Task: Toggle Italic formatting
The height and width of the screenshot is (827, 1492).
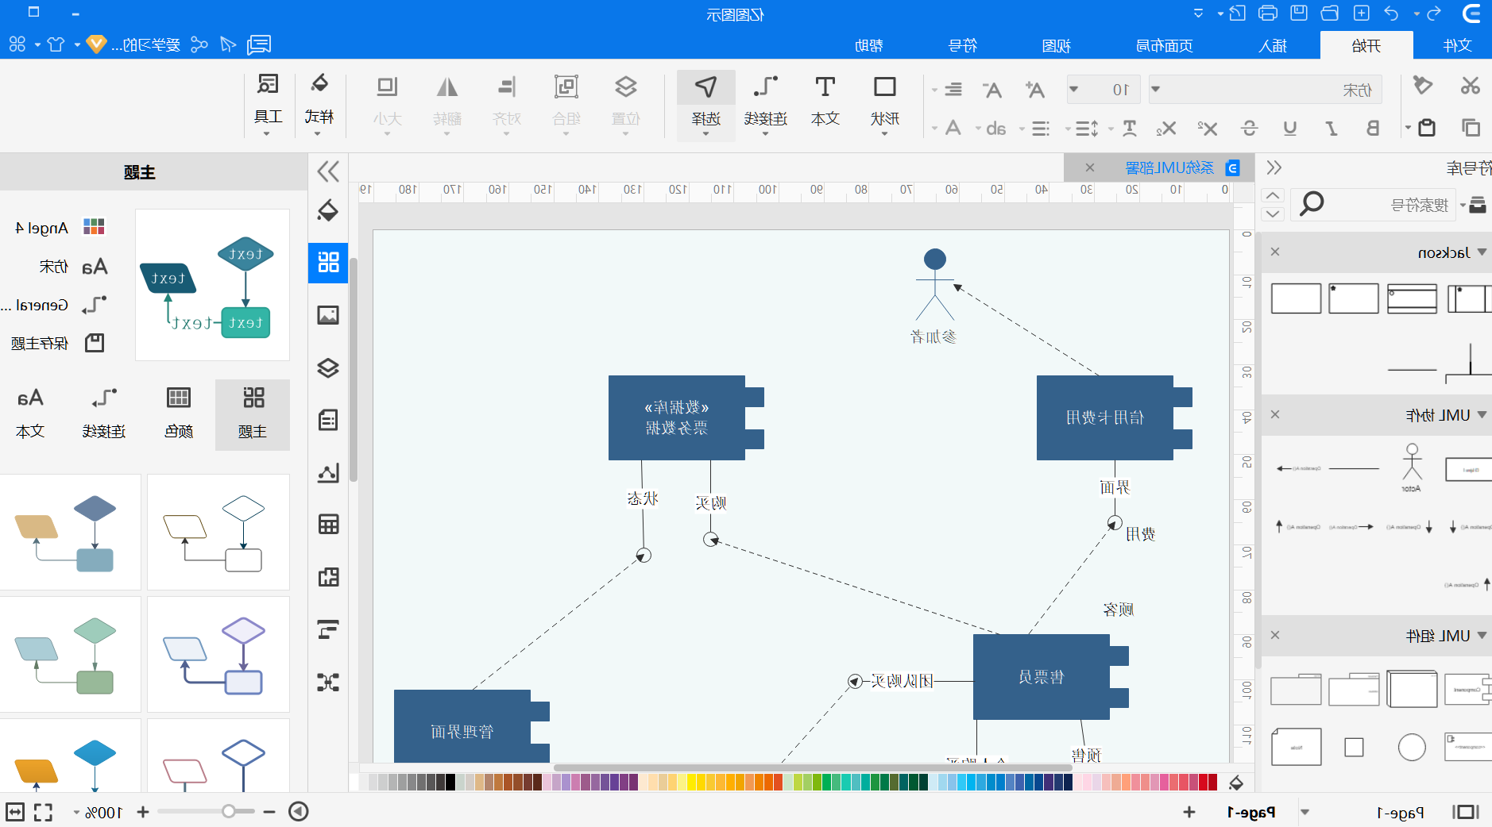Action: [1332, 128]
